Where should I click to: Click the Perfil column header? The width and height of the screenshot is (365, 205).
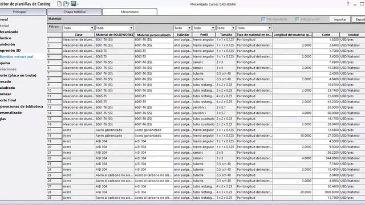tap(204, 35)
